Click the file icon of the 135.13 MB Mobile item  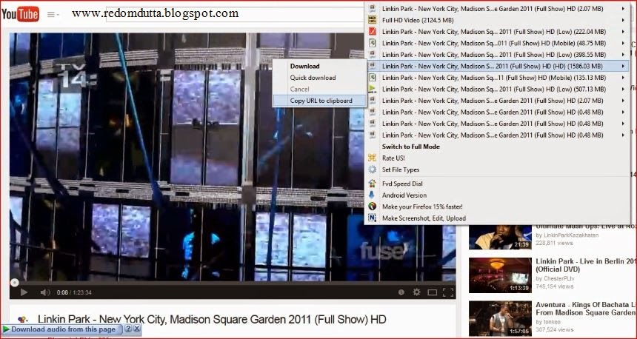[x=372, y=78]
